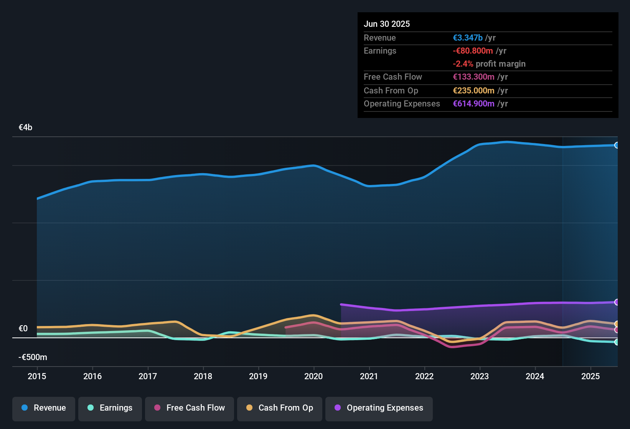Toggle the Operating Expenses legend series

coord(379,408)
